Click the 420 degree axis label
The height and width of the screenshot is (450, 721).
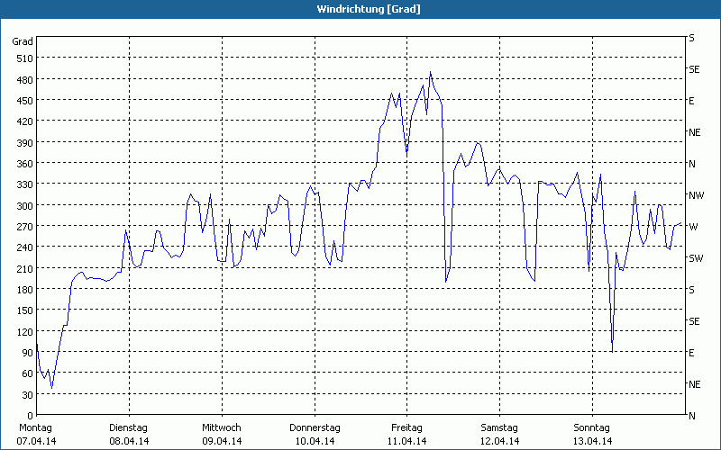click(x=25, y=121)
